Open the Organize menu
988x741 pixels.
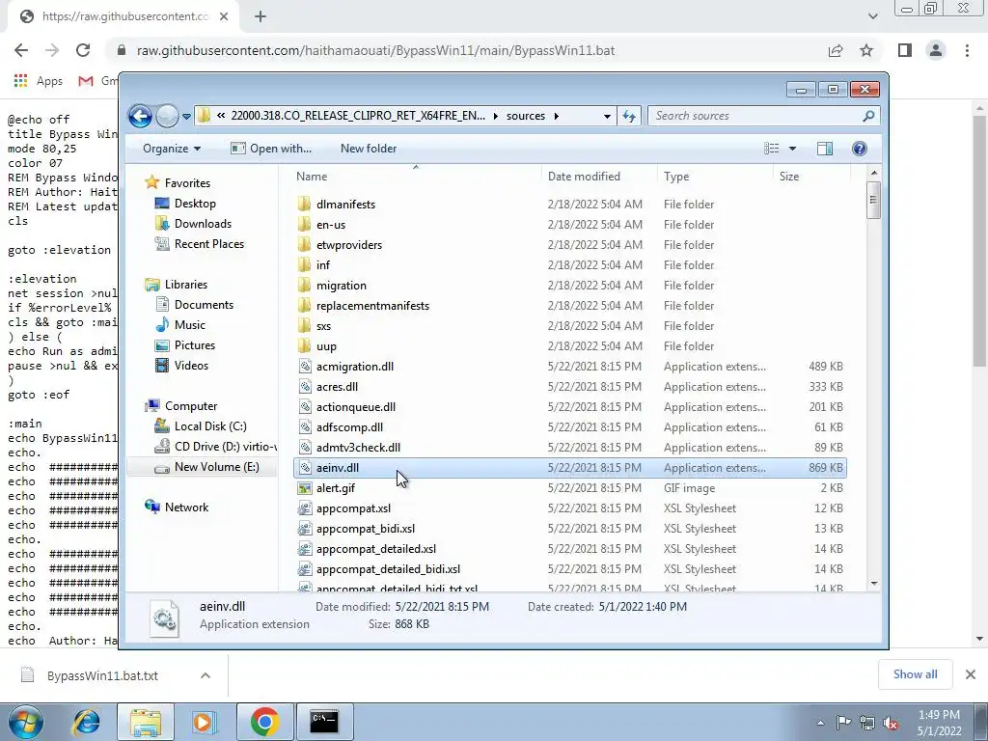tap(172, 149)
